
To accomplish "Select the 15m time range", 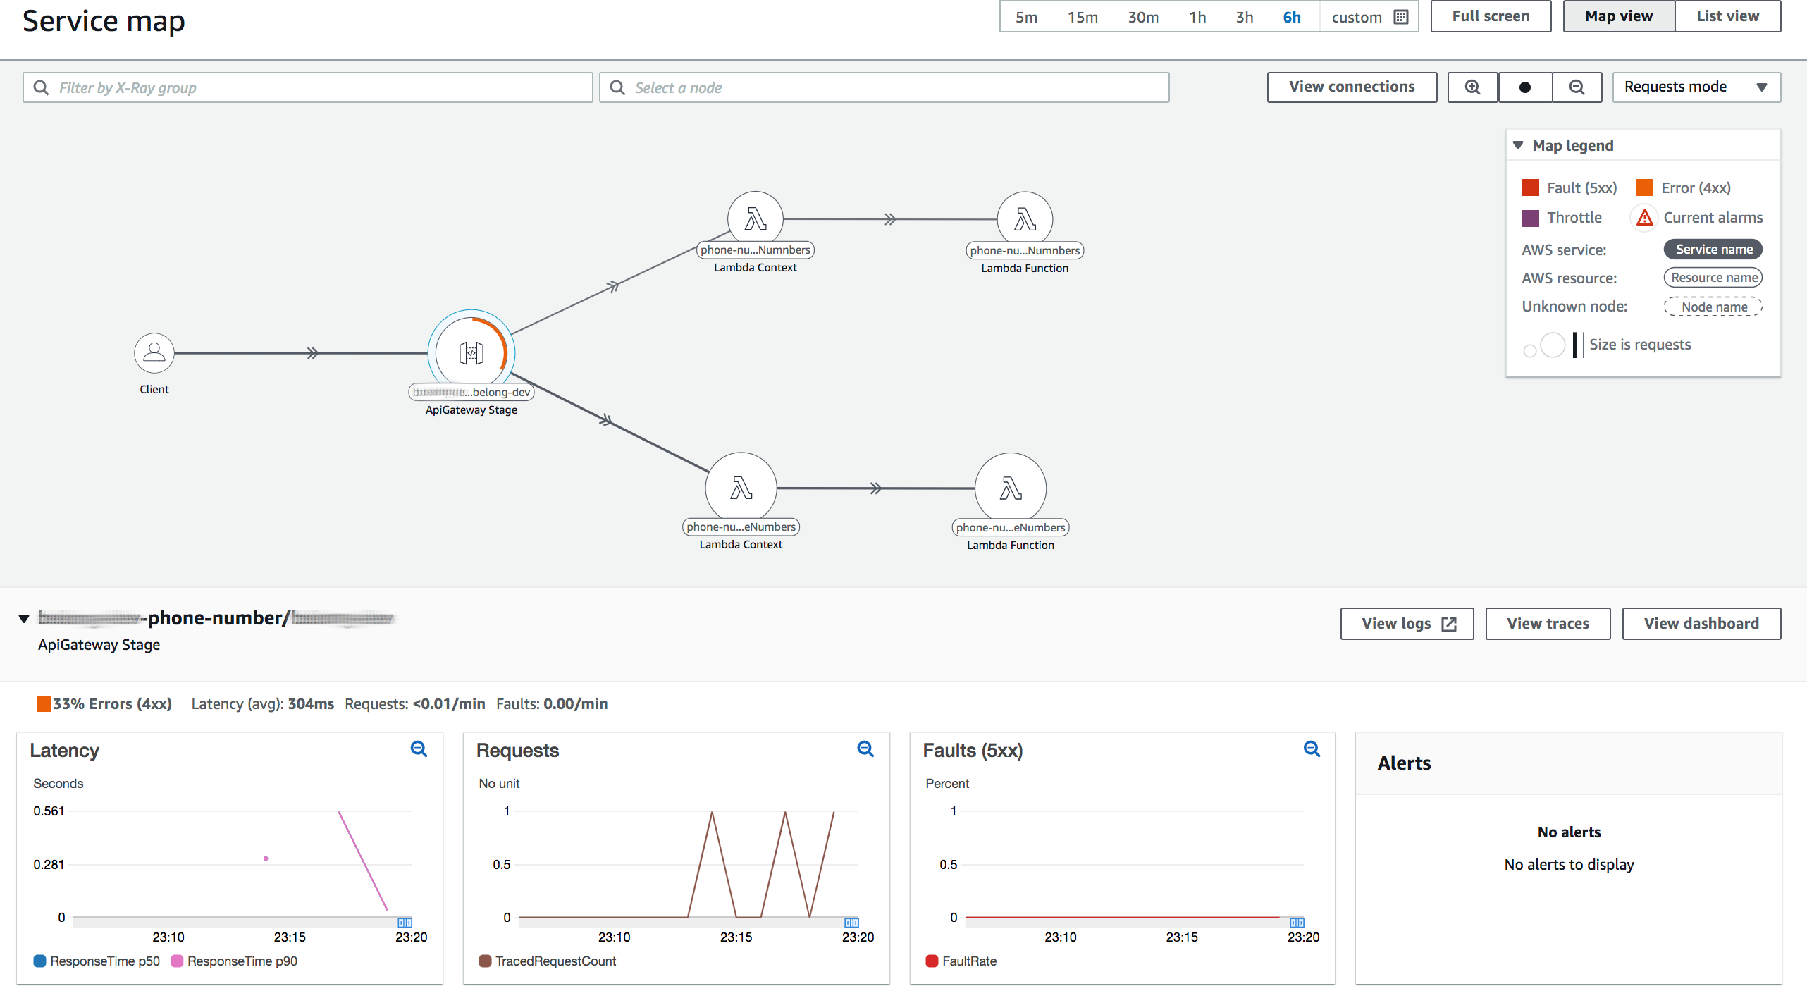I will [x=1082, y=17].
